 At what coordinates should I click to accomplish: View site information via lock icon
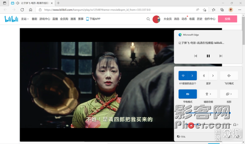coord(40,10)
